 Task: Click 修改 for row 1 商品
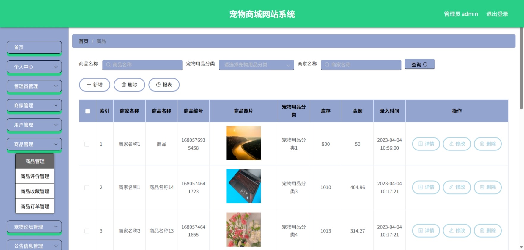pyautogui.click(x=457, y=144)
